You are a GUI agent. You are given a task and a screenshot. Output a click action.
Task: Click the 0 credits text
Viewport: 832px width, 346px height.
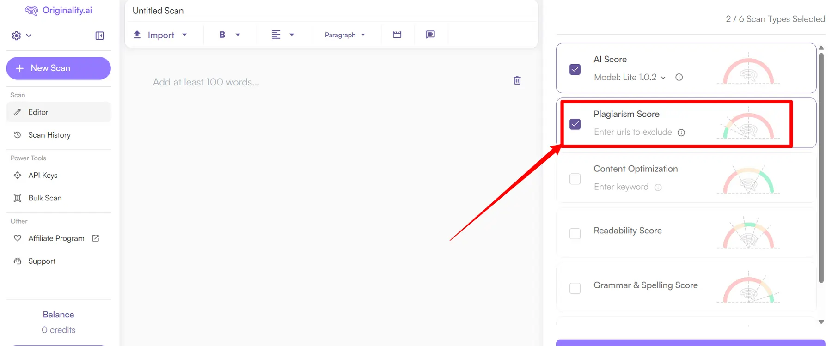click(58, 330)
